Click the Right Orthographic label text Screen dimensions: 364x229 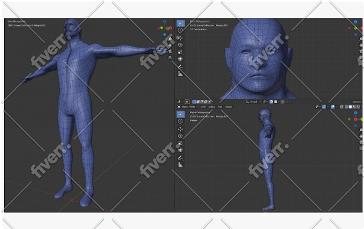(200, 112)
